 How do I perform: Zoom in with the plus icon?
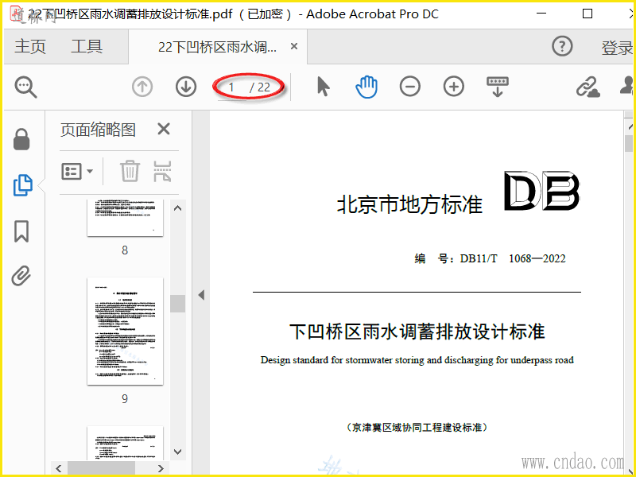click(453, 87)
